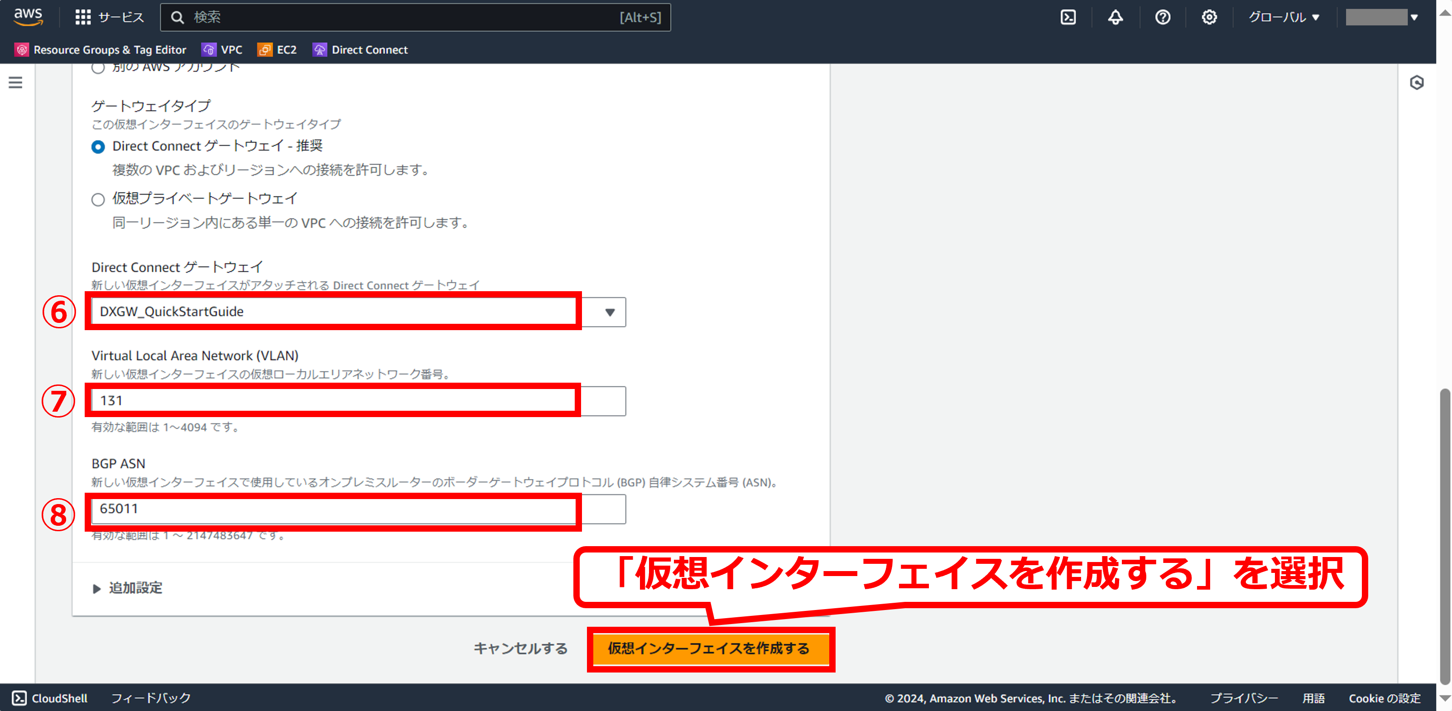
Task: Open the CloudShell terminal icon in header
Action: (x=1067, y=17)
